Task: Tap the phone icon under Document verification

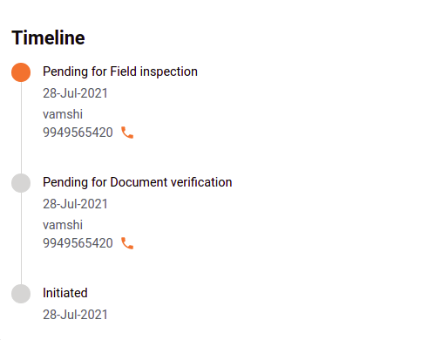Action: point(127,243)
